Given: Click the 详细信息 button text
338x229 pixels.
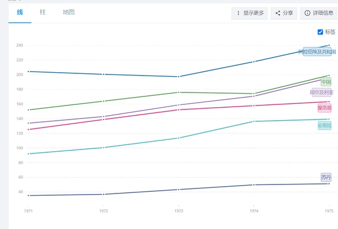Looking at the screenshot, I should (322, 13).
